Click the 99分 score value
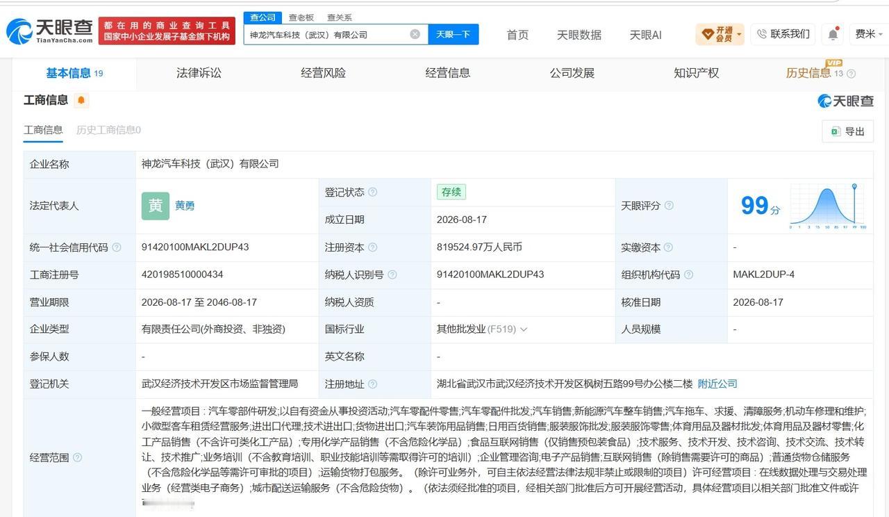889x517 pixels. point(761,206)
